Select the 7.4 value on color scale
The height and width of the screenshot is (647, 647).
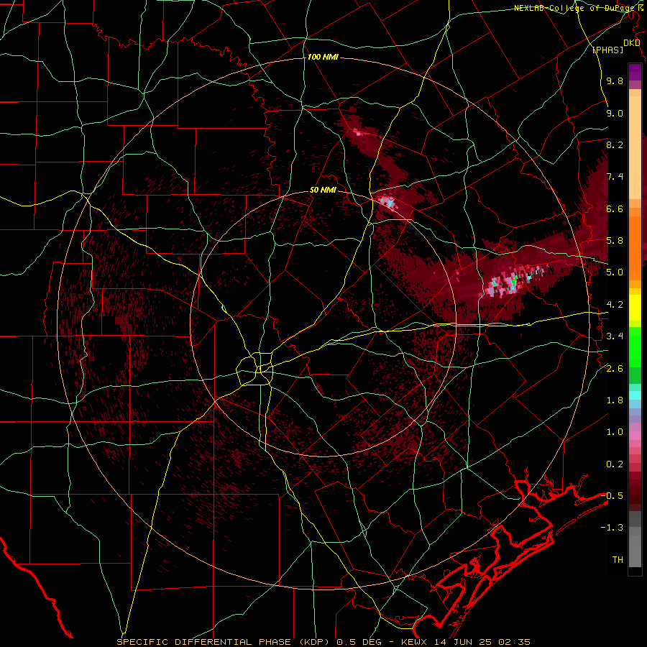click(615, 177)
